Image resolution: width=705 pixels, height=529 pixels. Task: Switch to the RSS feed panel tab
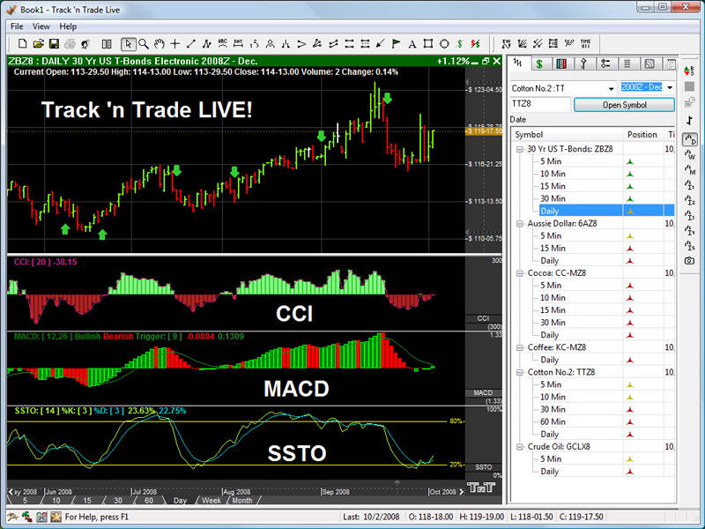(x=649, y=63)
